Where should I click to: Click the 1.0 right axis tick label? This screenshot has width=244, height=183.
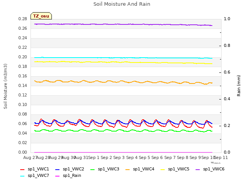click(227, 19)
